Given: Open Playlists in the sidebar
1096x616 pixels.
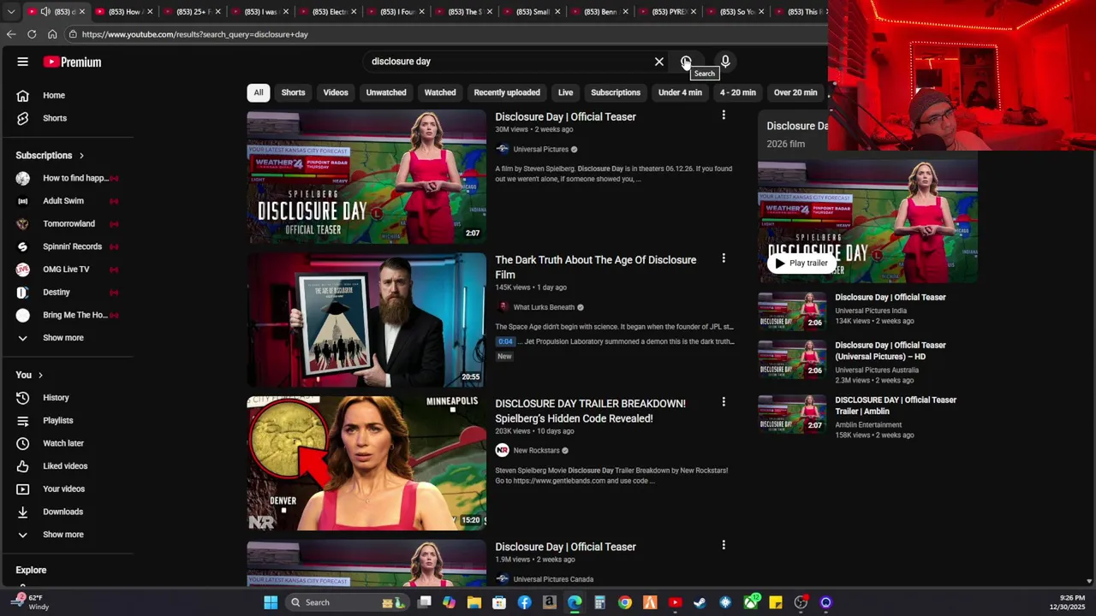Looking at the screenshot, I should [67, 420].
